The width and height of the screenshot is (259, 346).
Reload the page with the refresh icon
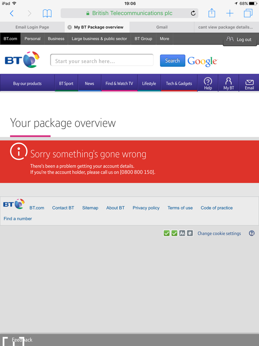(193, 13)
